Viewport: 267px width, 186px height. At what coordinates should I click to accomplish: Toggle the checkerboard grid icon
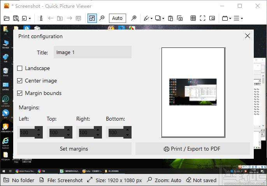(193, 18)
